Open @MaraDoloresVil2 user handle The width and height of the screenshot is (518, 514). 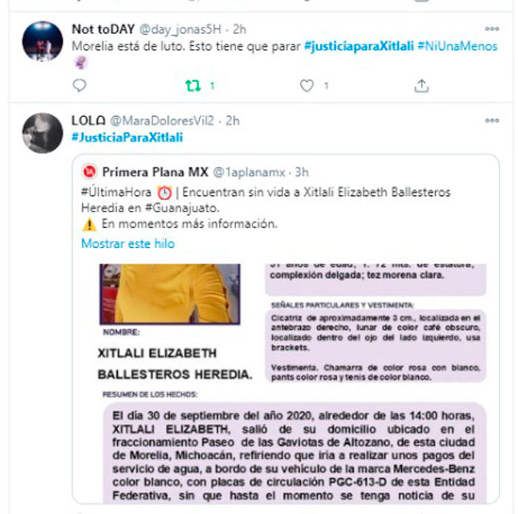(162, 121)
